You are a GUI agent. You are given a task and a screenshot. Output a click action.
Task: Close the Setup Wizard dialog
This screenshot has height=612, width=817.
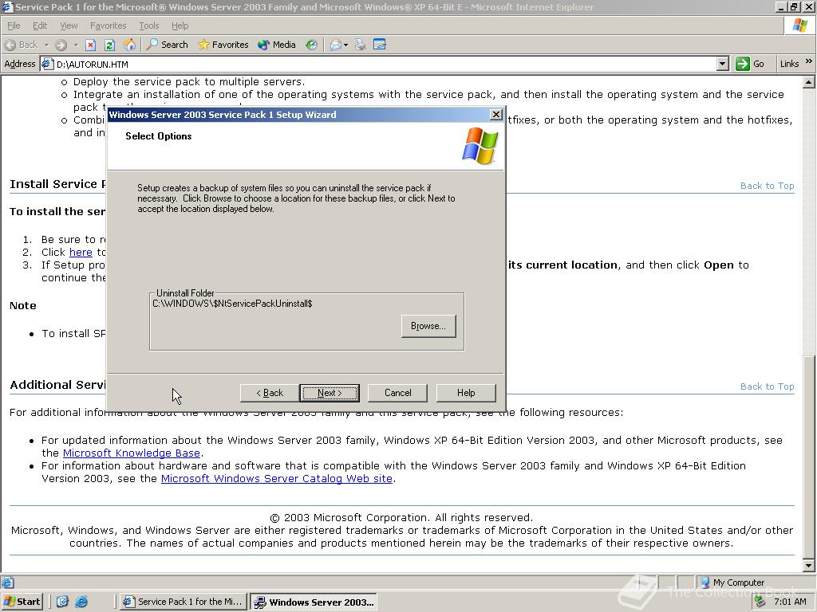point(496,115)
